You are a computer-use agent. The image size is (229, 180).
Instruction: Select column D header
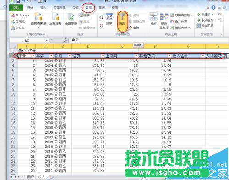(x=88, y=46)
